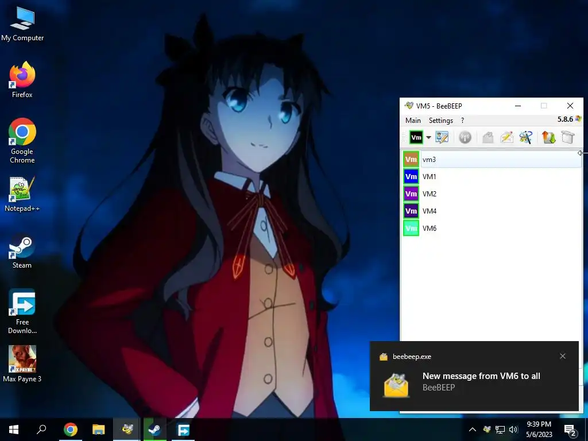This screenshot has height=441, width=588.
Task: Open the Settings menu in BeeBEEP
Action: coord(440,121)
